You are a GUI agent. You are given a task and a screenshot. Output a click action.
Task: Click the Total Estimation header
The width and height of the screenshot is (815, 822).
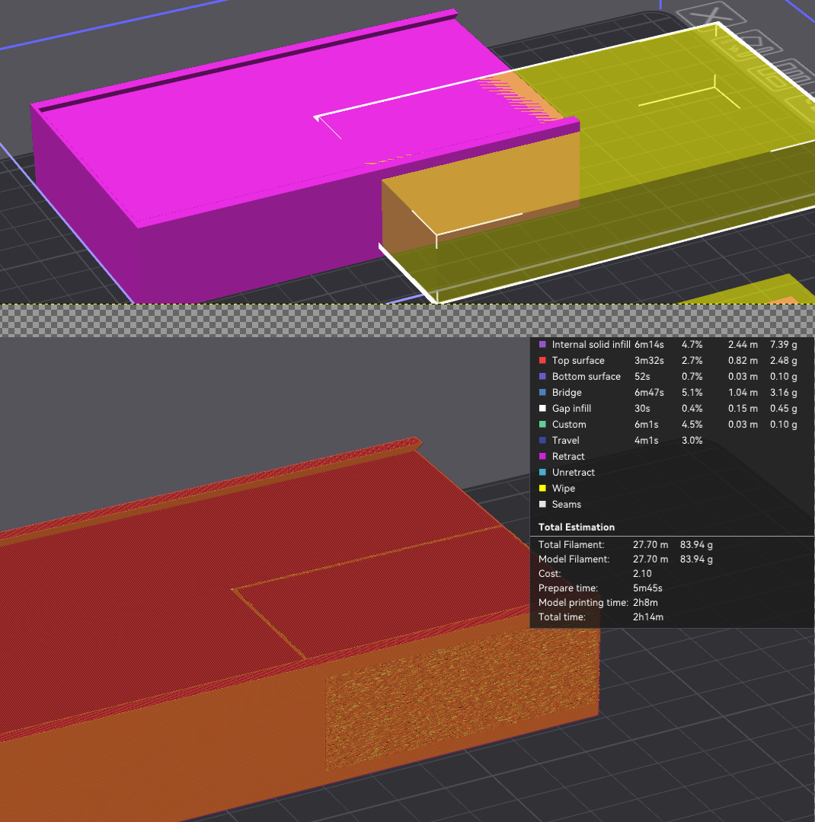click(x=576, y=527)
